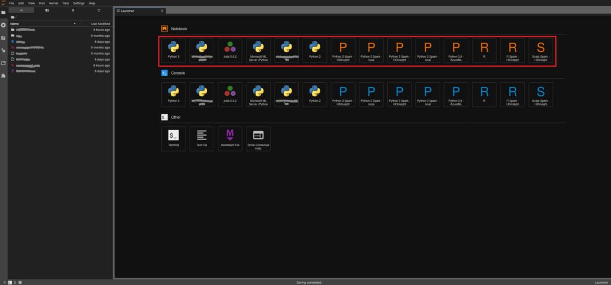The image size is (611, 285).
Task: Open the property inspector gears sidebar tab
Action: tap(4, 50)
